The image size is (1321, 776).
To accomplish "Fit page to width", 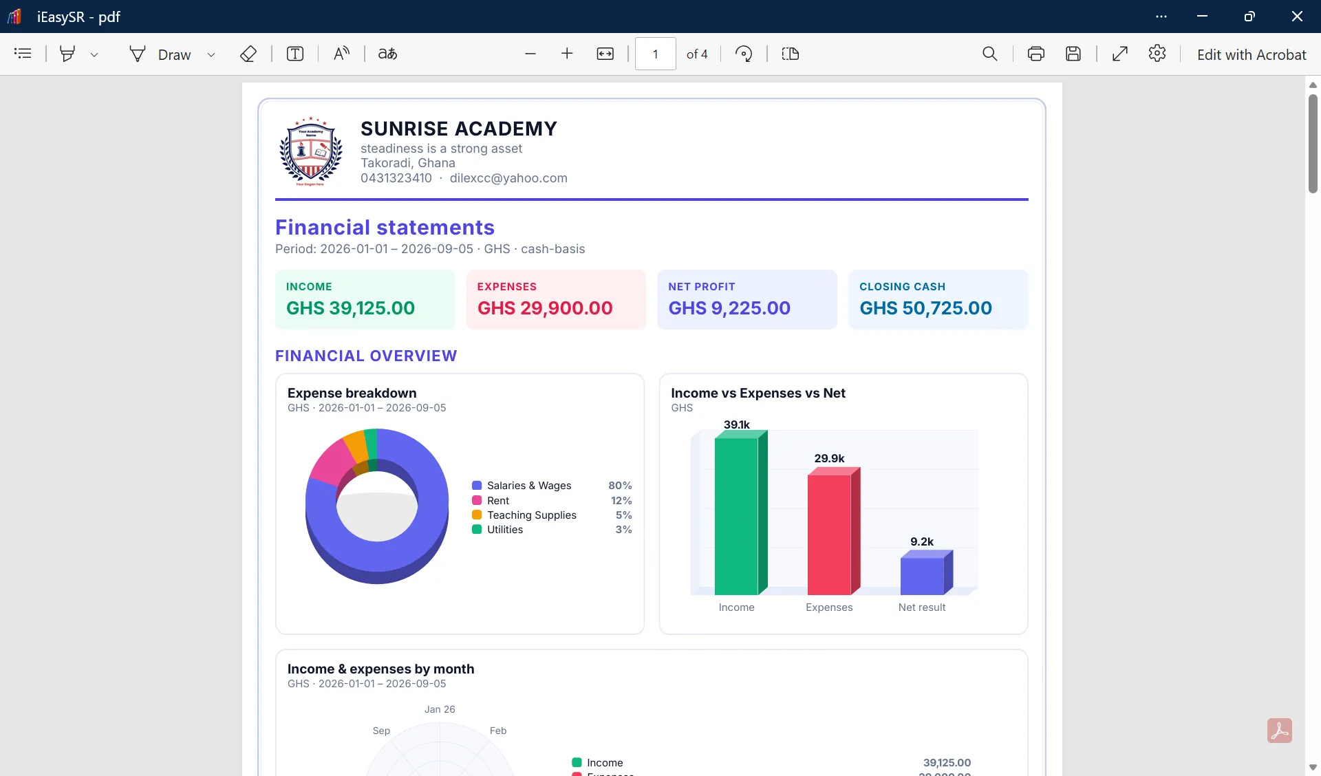I will click(x=605, y=54).
